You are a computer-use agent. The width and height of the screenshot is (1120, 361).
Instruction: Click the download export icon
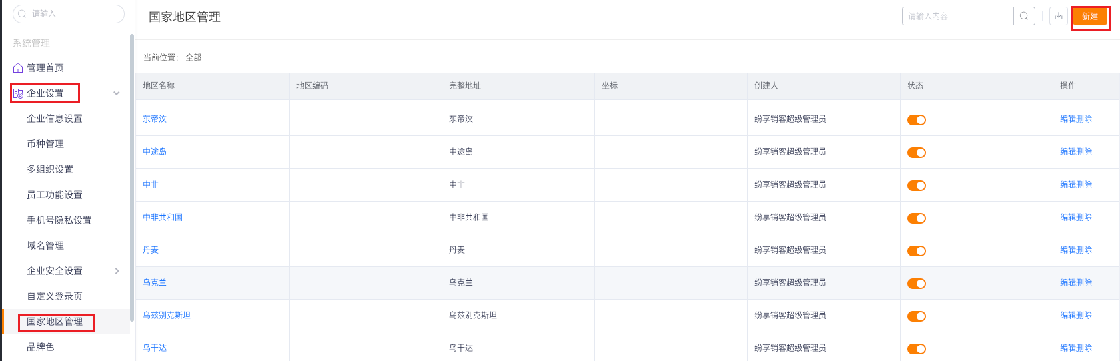click(x=1059, y=16)
